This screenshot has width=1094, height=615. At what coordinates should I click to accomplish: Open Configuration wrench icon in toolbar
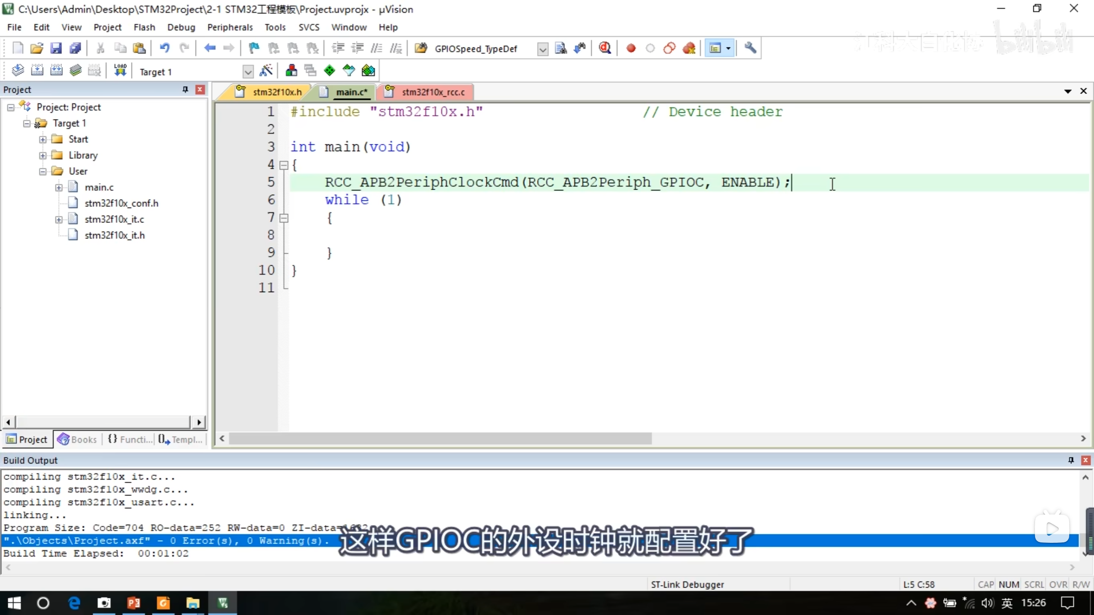pos(750,48)
